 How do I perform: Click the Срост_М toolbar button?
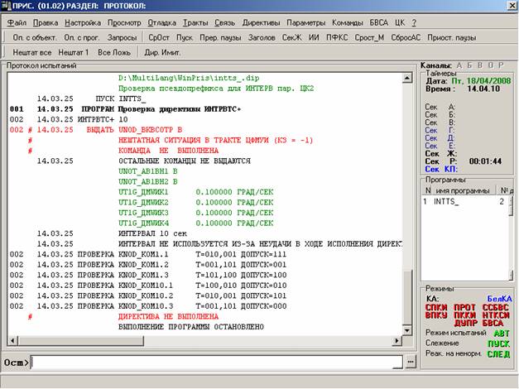[369, 38]
